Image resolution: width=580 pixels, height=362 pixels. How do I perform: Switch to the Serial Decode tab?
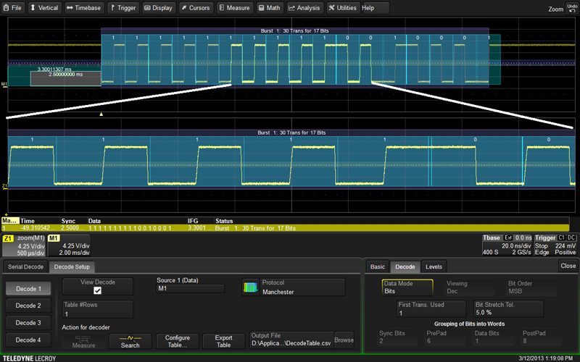tap(25, 266)
